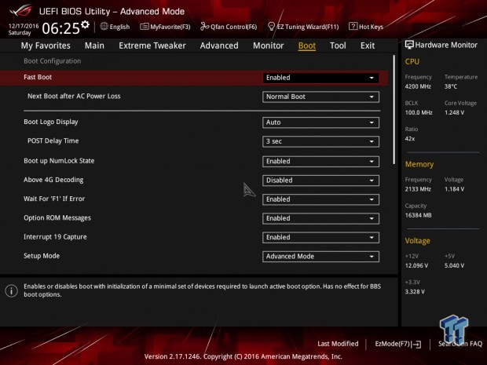487x365 pixels.
Task: Click the Hardware Monitor screen icon
Action: pos(409,45)
